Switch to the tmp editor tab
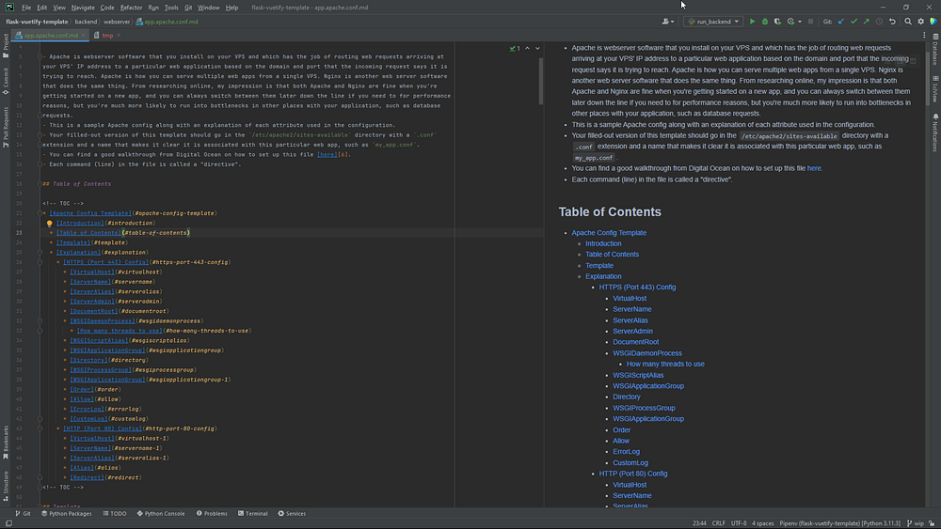Image resolution: width=941 pixels, height=529 pixels. pyautogui.click(x=107, y=35)
